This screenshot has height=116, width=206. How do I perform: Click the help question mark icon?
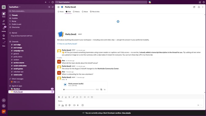tap(204, 2)
